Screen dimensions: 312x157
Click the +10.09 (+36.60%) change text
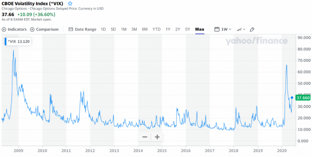pyautogui.click(x=36, y=15)
